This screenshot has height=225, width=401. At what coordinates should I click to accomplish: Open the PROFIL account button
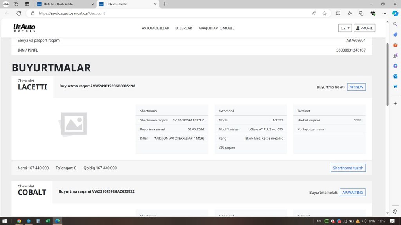[x=364, y=28]
